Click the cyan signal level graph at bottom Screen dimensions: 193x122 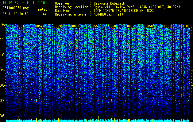click(x=98, y=120)
